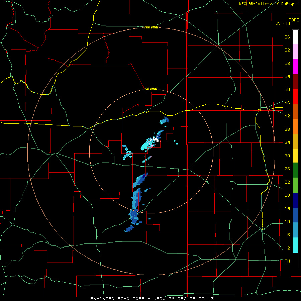The image size is (301, 301).
Task: Click the white echo-top core in the storm
Action: (x=156, y=139)
